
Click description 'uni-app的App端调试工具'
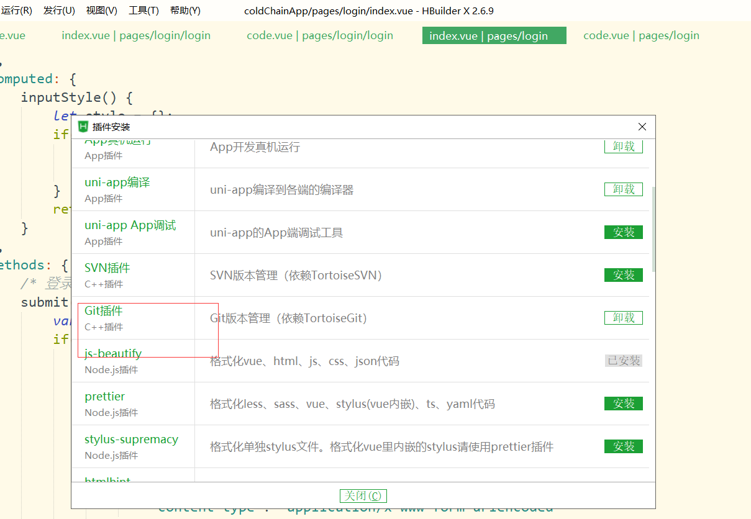[x=276, y=233]
